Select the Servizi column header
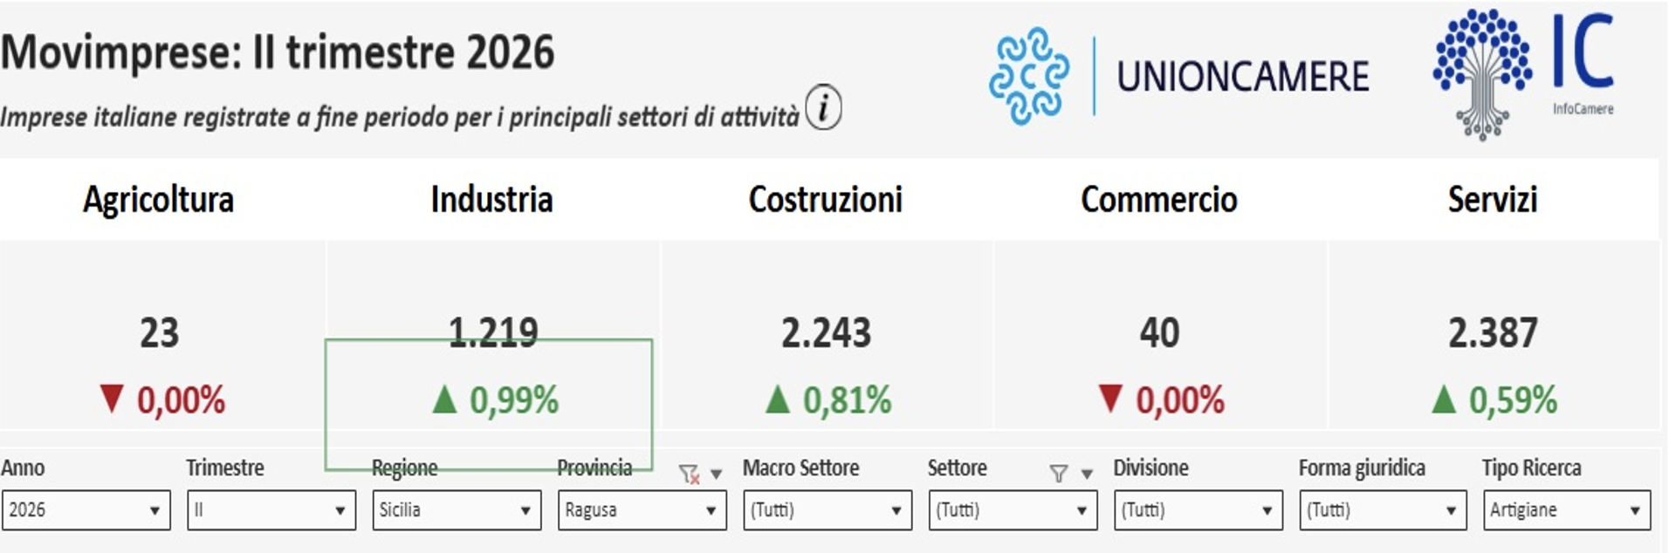 pyautogui.click(x=1493, y=200)
